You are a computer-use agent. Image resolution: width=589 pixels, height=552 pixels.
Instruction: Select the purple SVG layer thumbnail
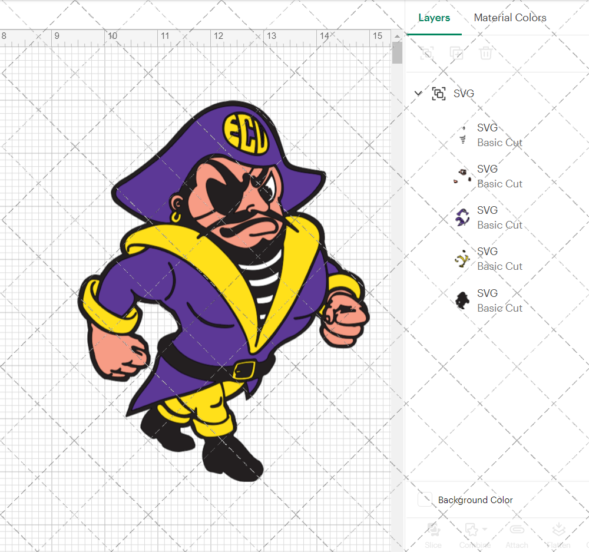pos(462,217)
